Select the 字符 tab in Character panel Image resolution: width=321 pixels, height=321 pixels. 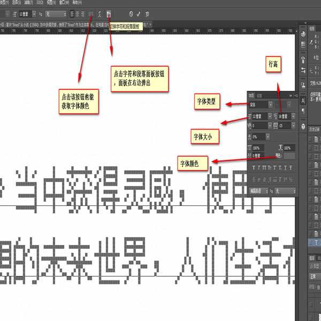pos(251,96)
